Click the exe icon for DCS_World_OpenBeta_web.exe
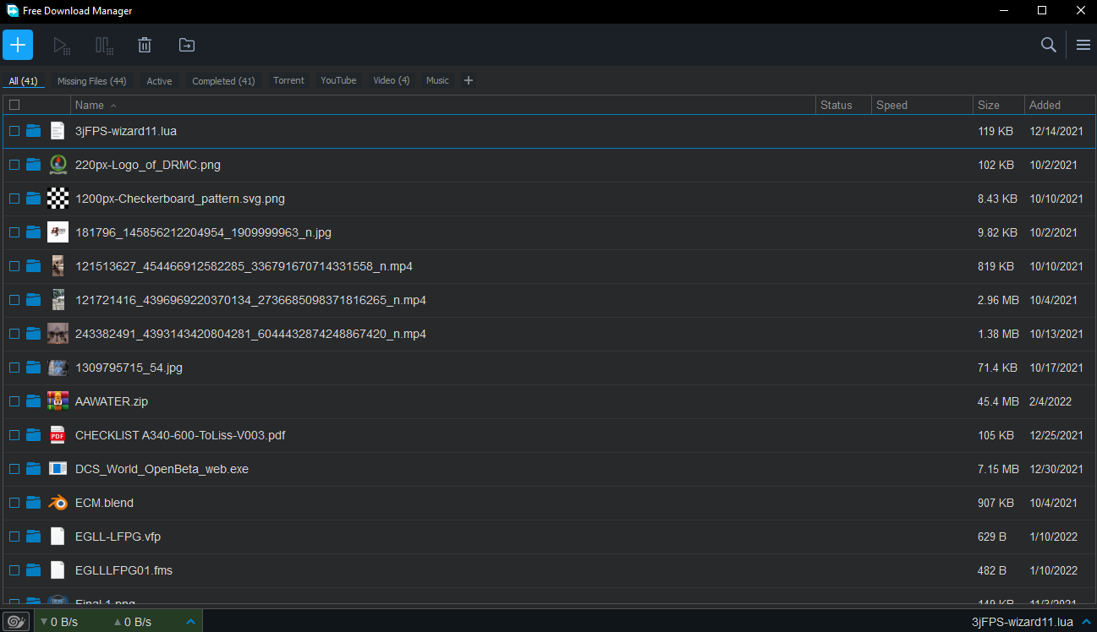This screenshot has width=1097, height=632. tap(58, 469)
